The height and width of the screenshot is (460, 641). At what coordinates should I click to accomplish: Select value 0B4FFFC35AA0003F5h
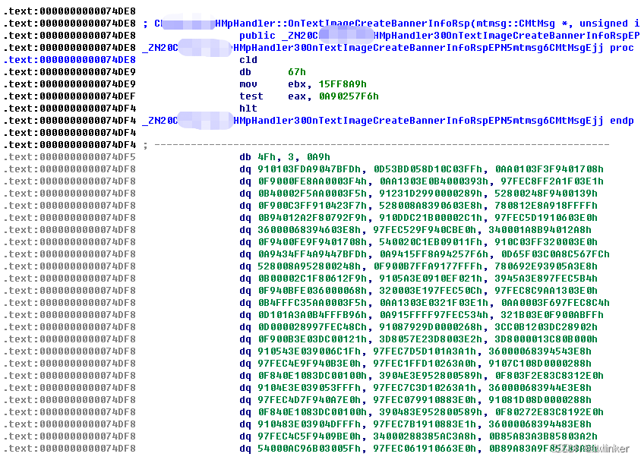tap(312, 303)
